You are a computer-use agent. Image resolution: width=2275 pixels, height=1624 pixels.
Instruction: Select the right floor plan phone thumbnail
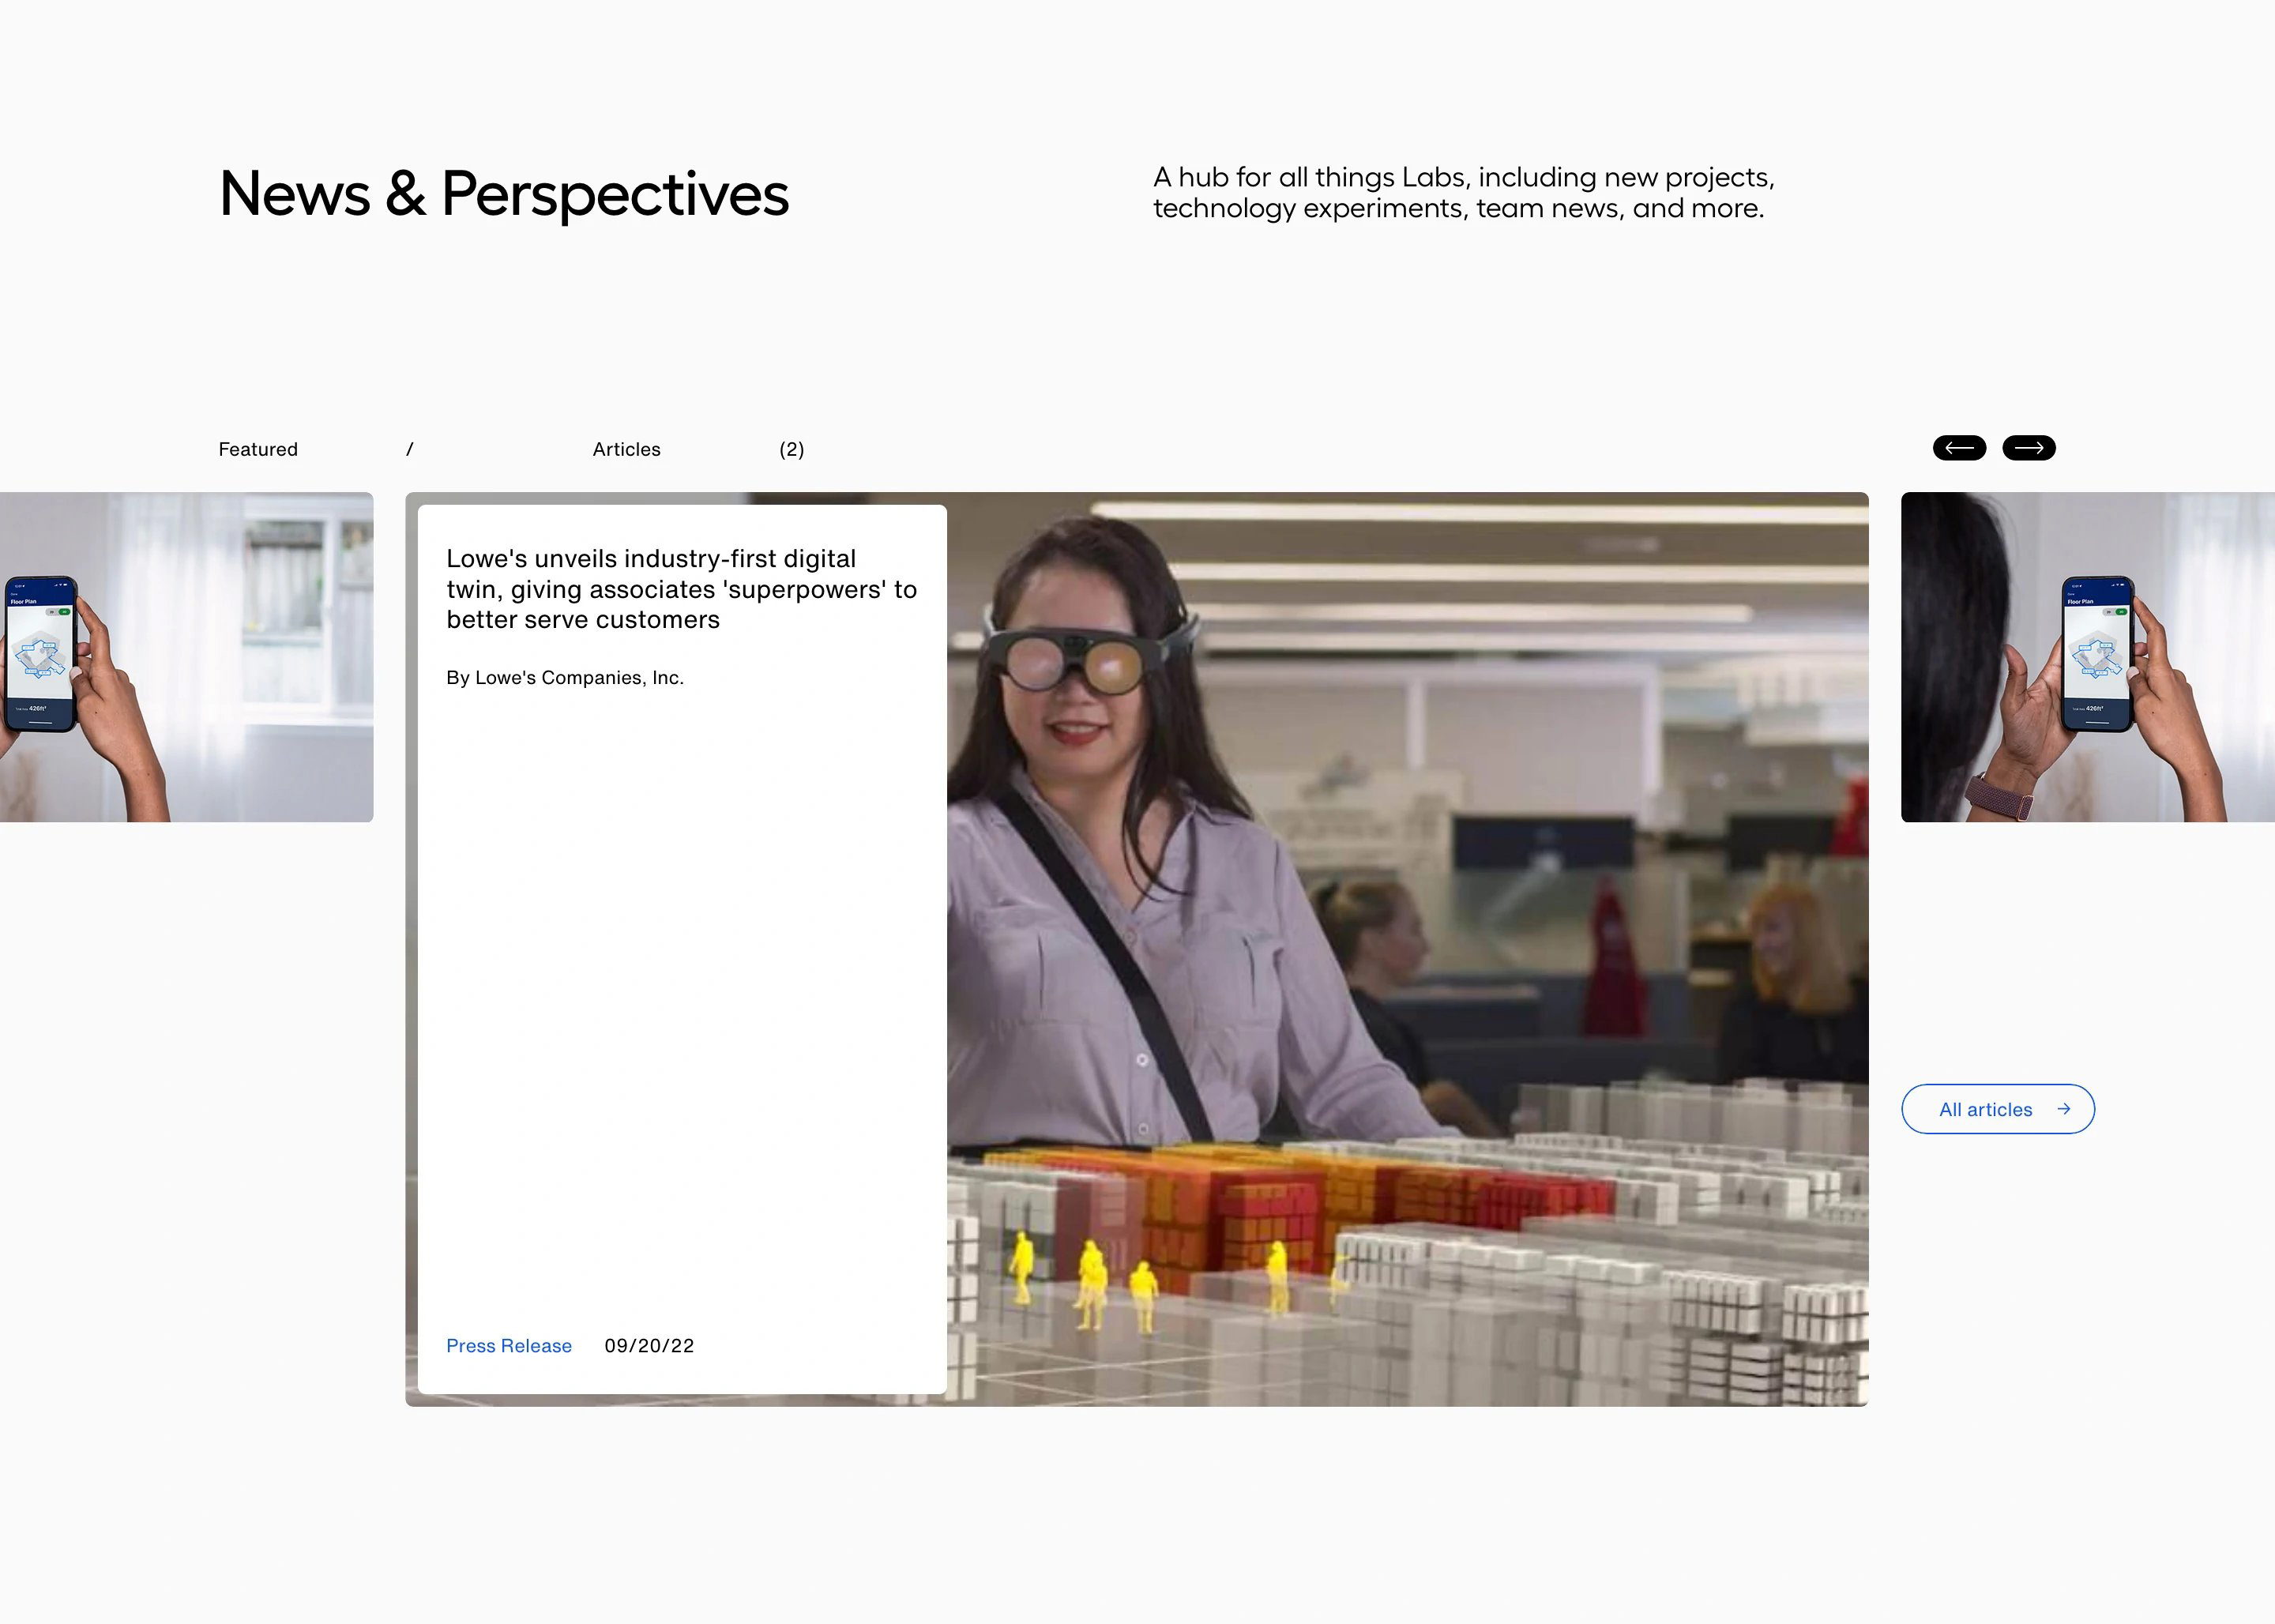coord(2088,657)
